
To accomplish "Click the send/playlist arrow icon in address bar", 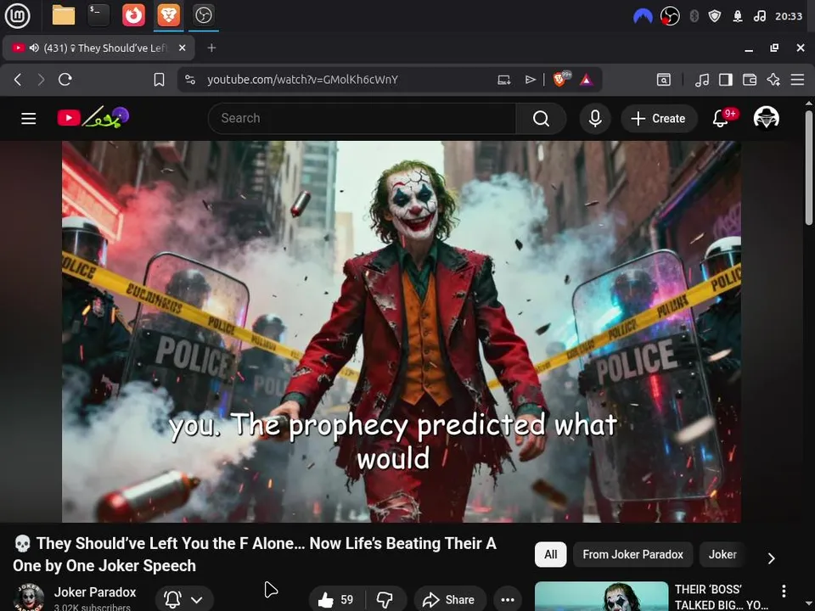I will (x=530, y=80).
